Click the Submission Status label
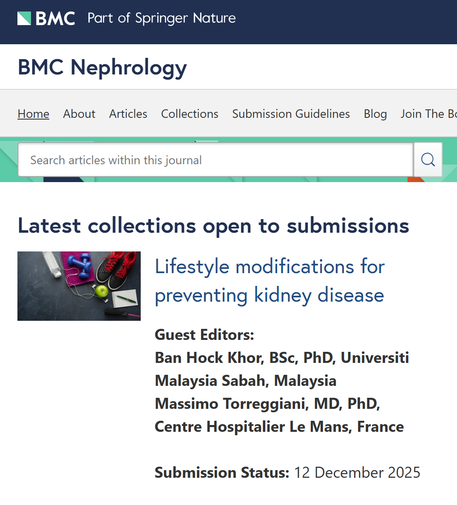This screenshot has width=457, height=505. pos(222,473)
